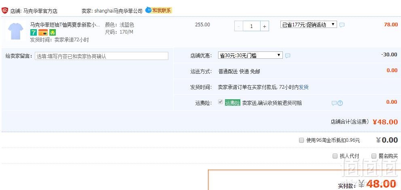Image resolution: width=401 pixels, height=190 pixels.
Task: Click the green 运费险 label badge
Action: coord(233,103)
